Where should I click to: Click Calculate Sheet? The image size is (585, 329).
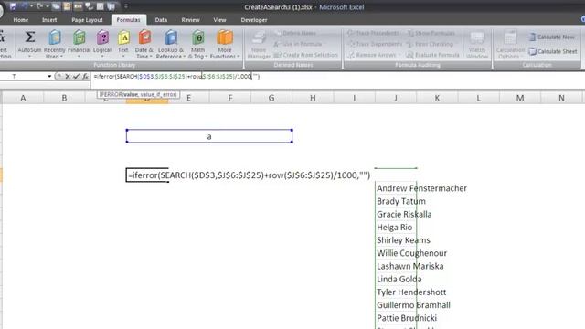point(553,51)
